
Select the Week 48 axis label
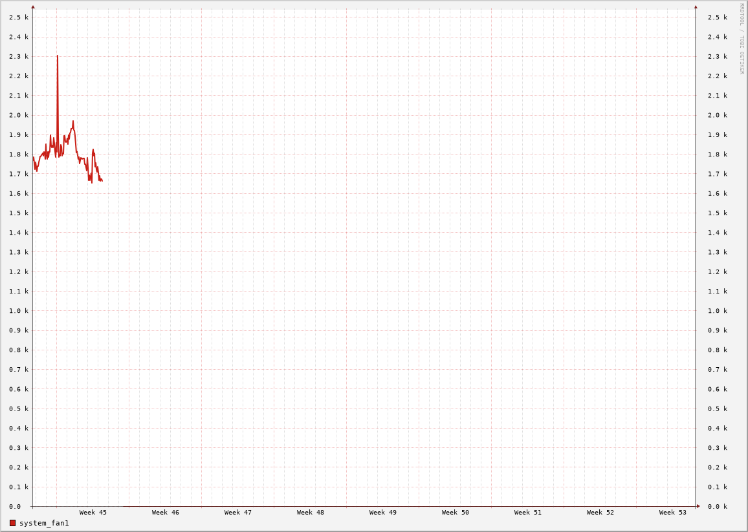coord(311,513)
